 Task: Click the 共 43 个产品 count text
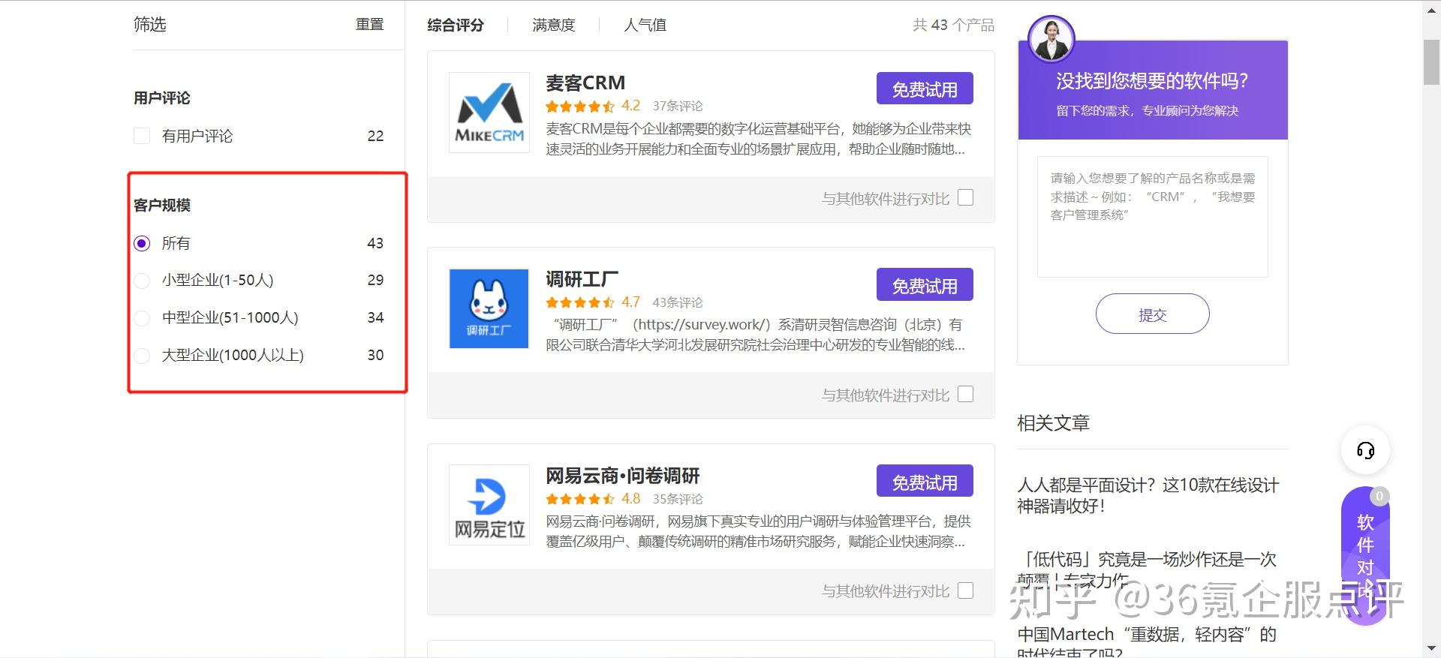(x=953, y=25)
